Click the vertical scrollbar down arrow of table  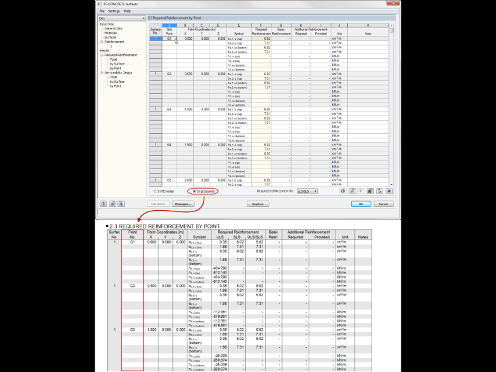(x=392, y=184)
